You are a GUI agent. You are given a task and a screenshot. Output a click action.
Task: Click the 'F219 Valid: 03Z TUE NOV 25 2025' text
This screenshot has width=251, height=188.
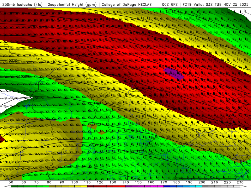pyautogui.click(x=216, y=4)
